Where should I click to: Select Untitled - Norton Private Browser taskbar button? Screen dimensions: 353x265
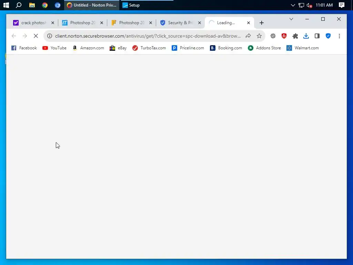92,5
